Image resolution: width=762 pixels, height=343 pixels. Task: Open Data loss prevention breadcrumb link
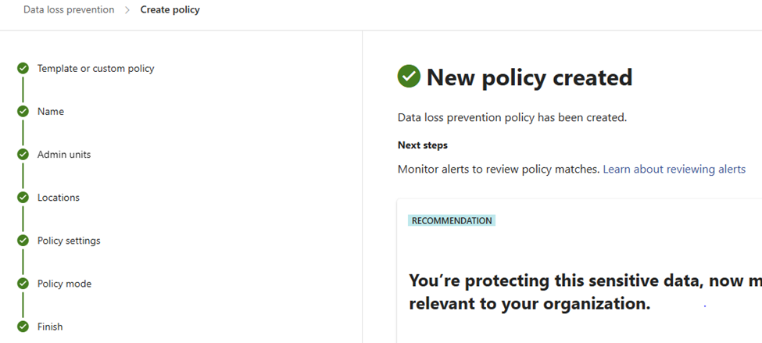[69, 9]
